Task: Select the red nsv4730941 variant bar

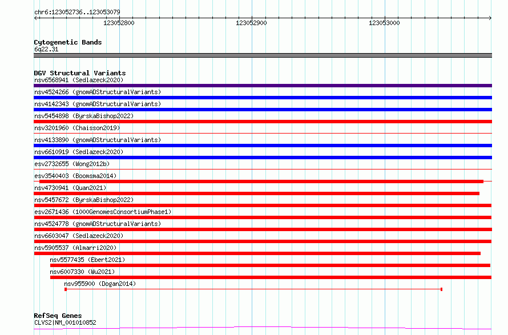Action: (x=257, y=193)
